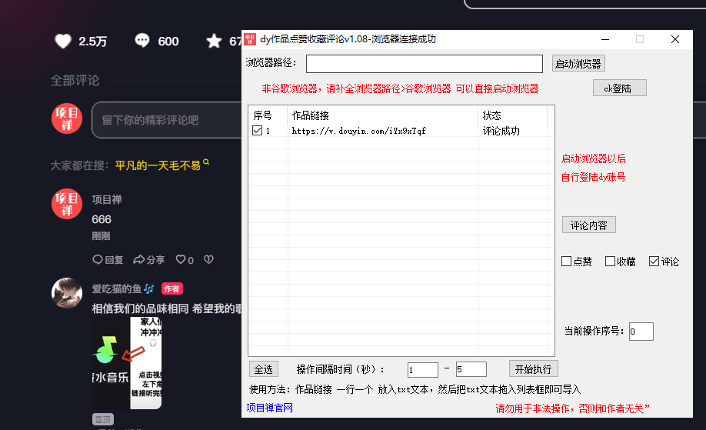Click the reply icon under the 666 comment
The image size is (706, 430).
point(98,260)
